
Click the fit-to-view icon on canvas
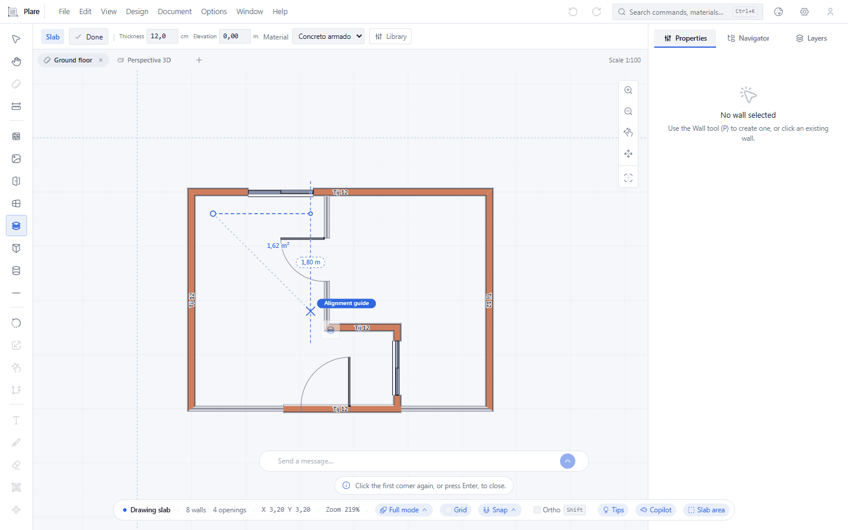628,178
